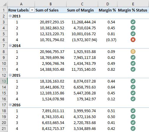Select the (0.37) margin percent cell
Screen dimensions: 149x132
(x=108, y=40)
